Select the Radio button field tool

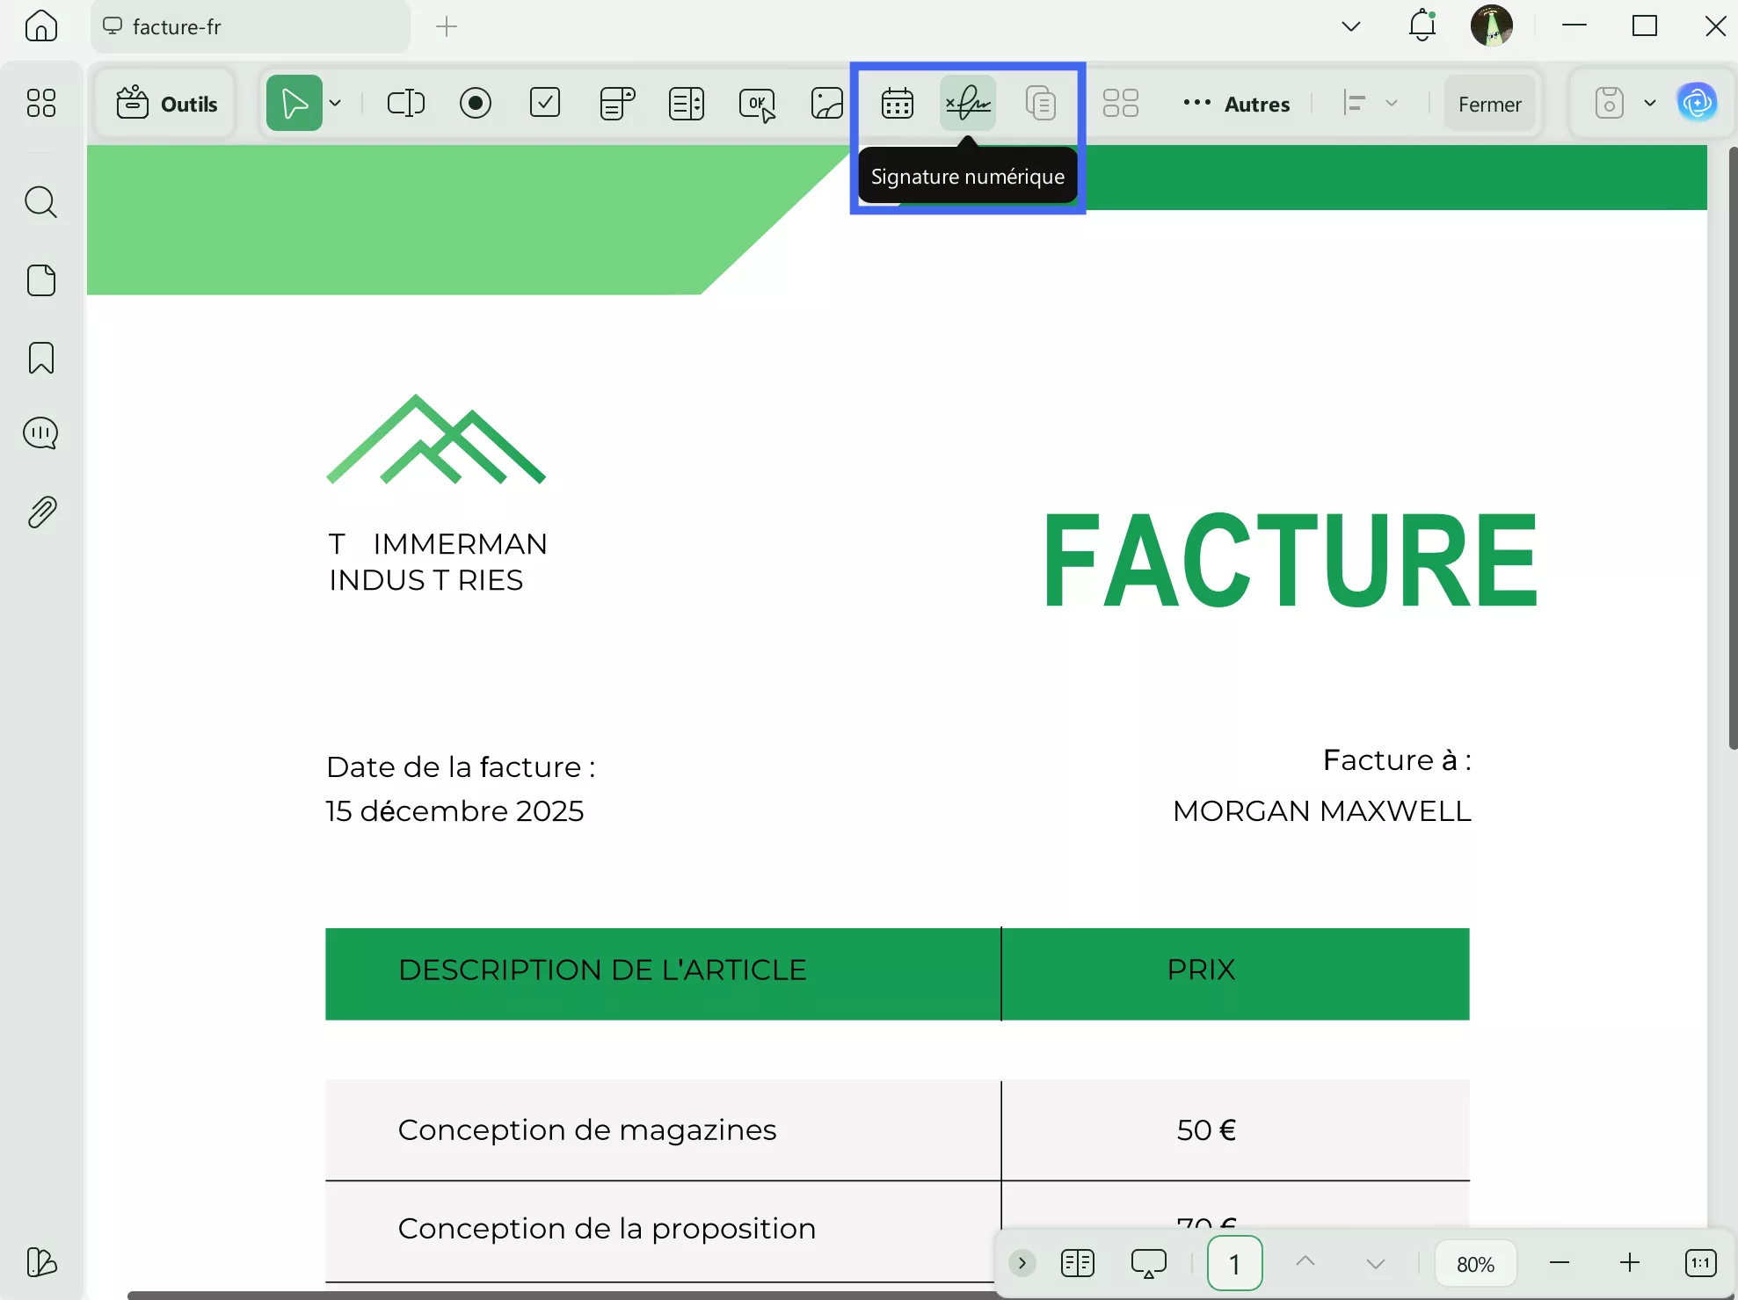coord(476,103)
